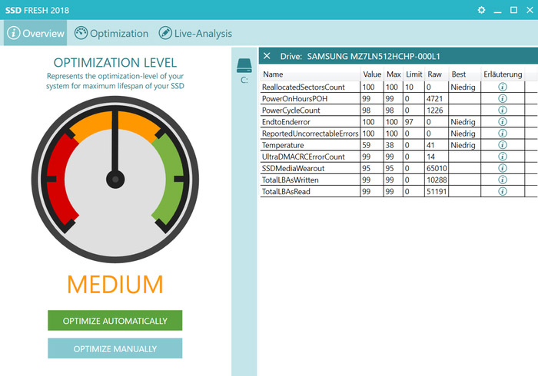Click value 59 in Temperature row

pyautogui.click(x=367, y=145)
